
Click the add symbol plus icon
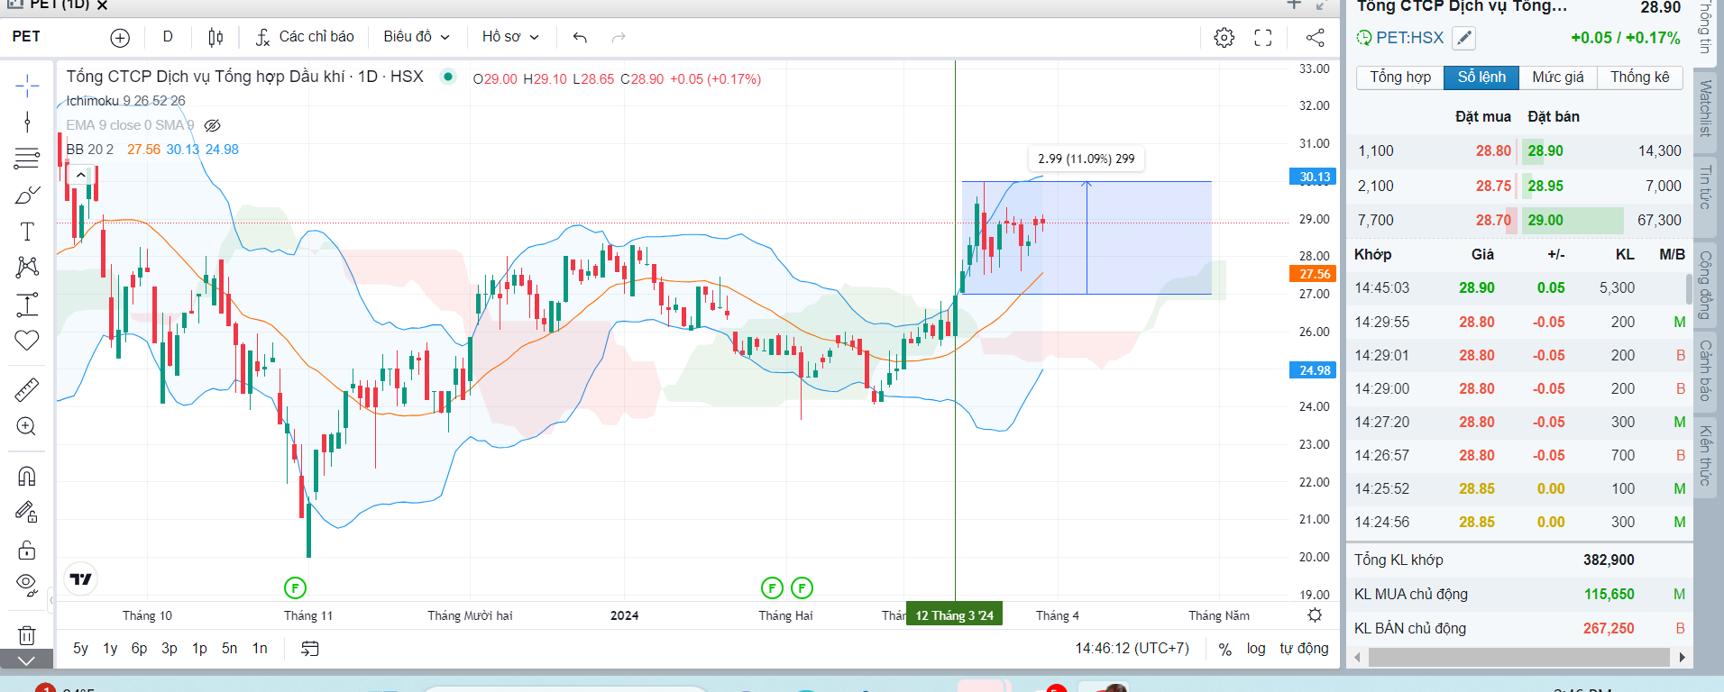(x=120, y=38)
